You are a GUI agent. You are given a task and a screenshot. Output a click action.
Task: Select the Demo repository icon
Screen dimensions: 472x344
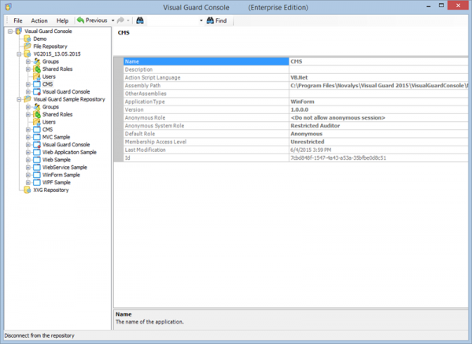[28, 39]
